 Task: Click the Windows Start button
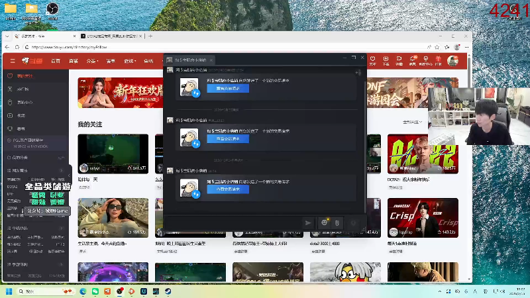[x=9, y=291]
